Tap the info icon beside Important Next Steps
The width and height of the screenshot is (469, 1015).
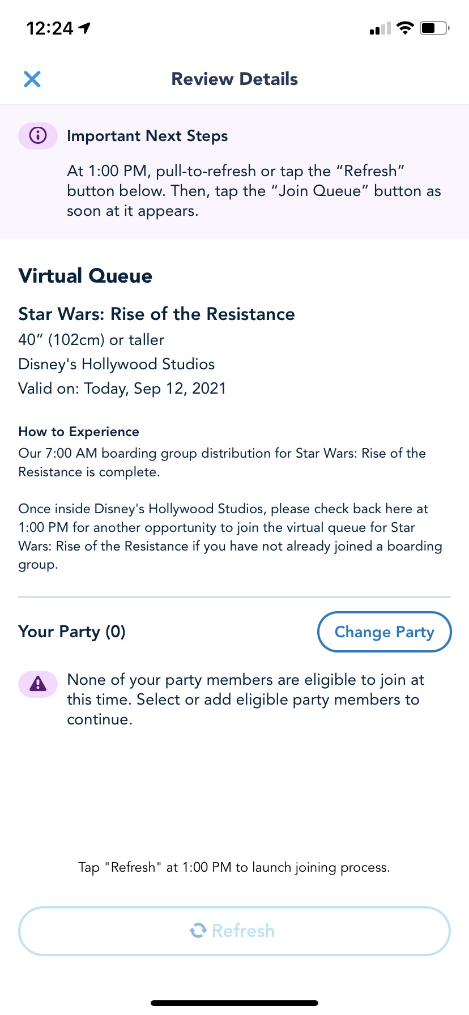pyautogui.click(x=38, y=136)
